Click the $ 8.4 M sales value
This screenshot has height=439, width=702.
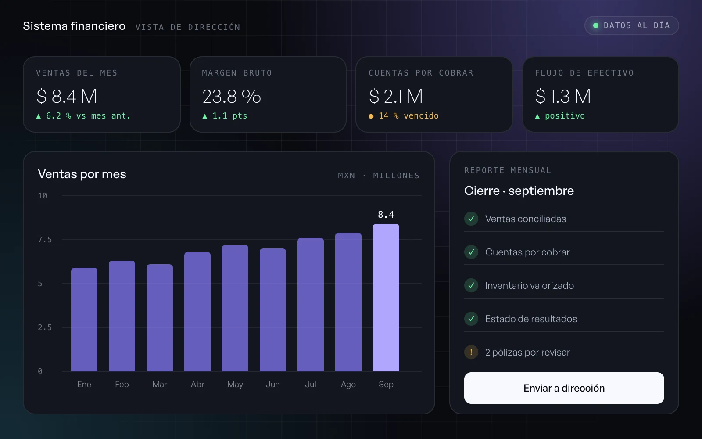(x=67, y=96)
